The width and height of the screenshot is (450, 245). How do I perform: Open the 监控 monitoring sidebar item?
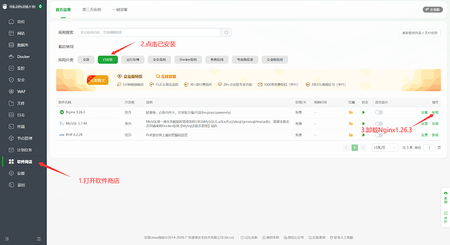pos(21,68)
